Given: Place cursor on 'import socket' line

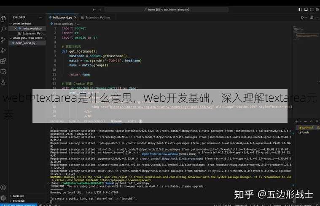Looking at the screenshot, I should tap(74, 28).
